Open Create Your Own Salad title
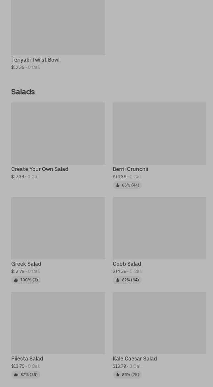 pos(40,169)
